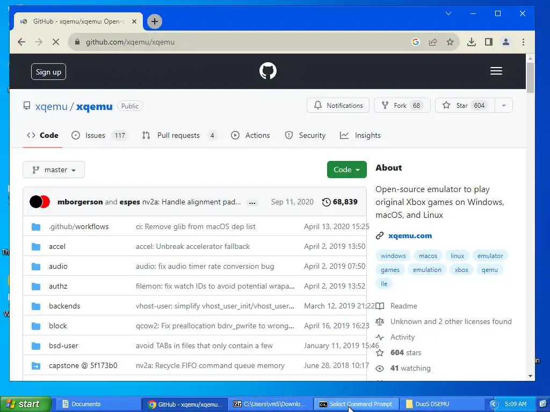Click the qemu topic tag
The width and height of the screenshot is (550, 412).
click(x=489, y=270)
